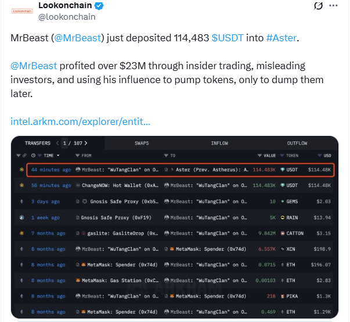The image size is (350, 322).
Task: Open the Grok icon at top right
Action: 317,6
